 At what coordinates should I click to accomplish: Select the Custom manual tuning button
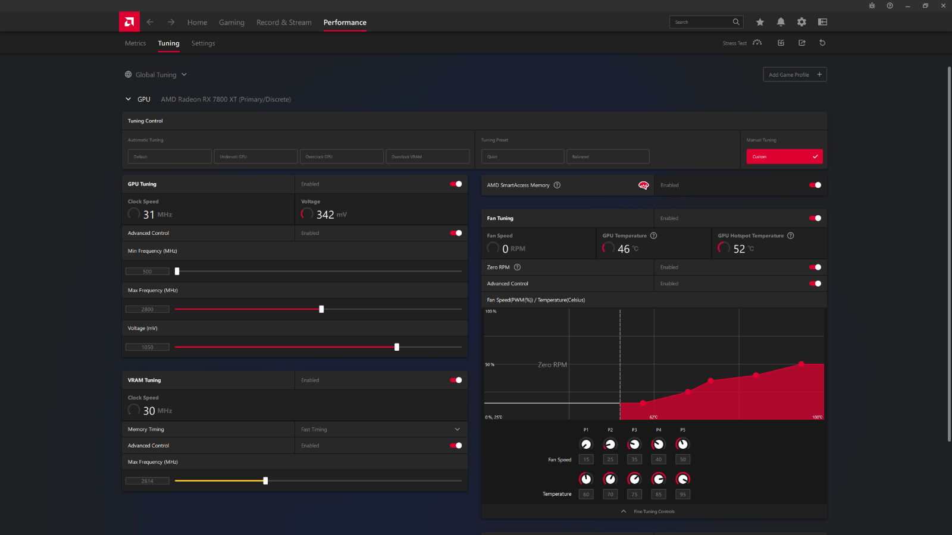click(785, 156)
